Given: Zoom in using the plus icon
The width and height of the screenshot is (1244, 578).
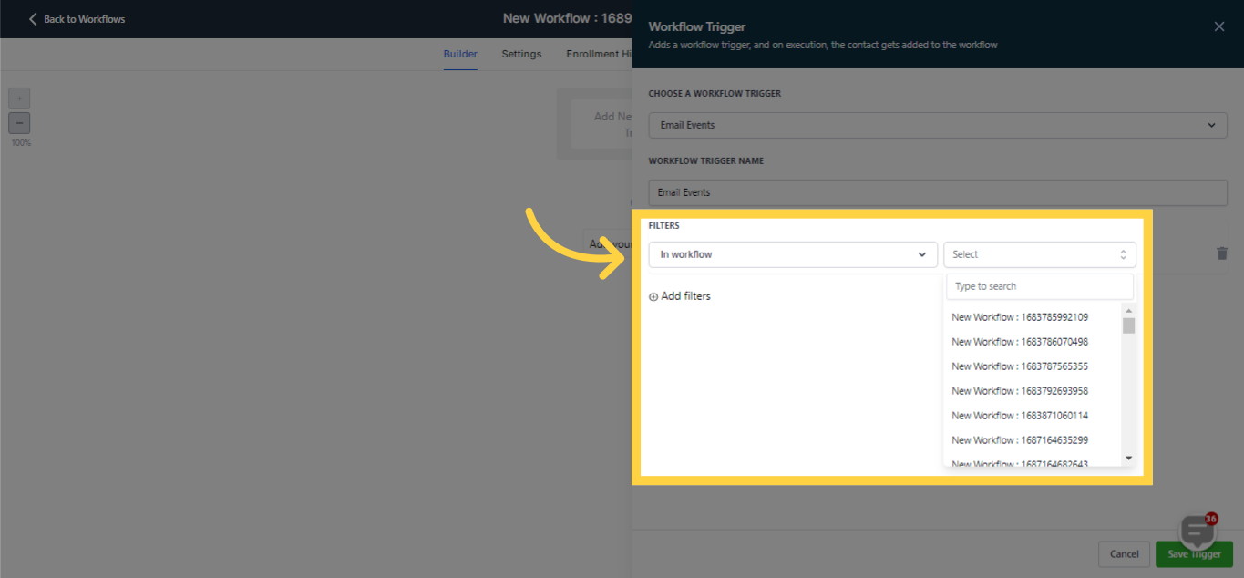Looking at the screenshot, I should click(x=19, y=98).
